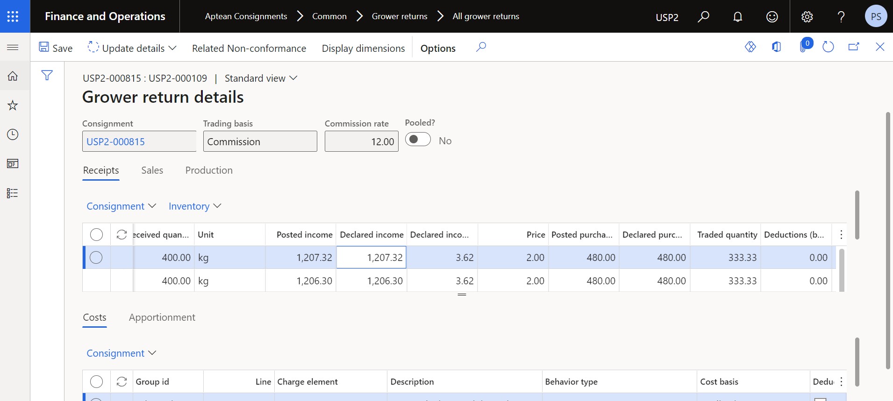893x401 pixels.
Task: Switch to the Apportionment tab
Action: pos(162,317)
